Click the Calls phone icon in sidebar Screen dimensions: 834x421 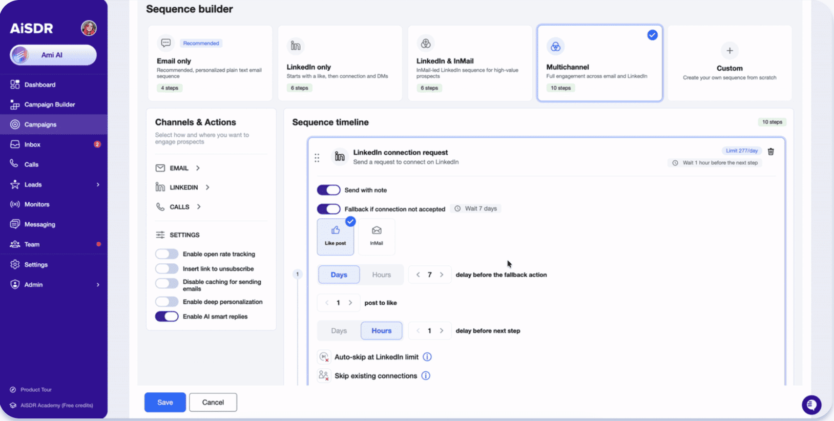click(x=14, y=164)
